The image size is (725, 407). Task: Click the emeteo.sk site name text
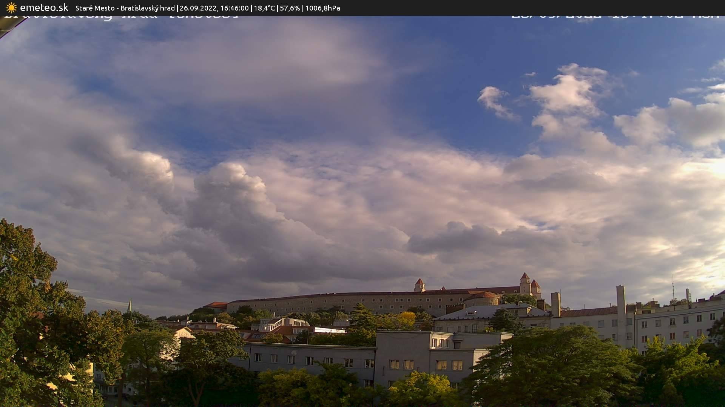tap(44, 8)
